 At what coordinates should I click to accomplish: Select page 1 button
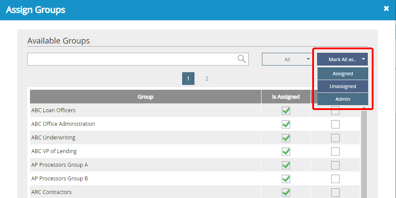click(x=188, y=79)
